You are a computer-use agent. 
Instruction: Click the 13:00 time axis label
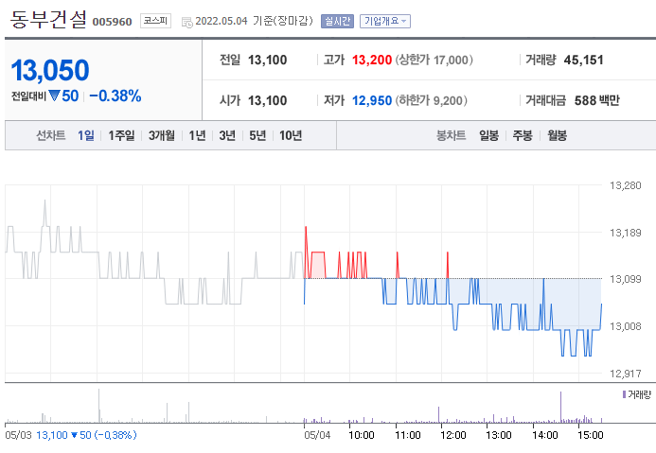[x=499, y=435]
